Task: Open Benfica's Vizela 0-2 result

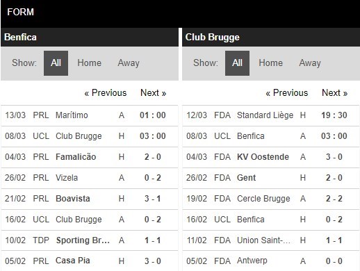Action: click(x=90, y=178)
